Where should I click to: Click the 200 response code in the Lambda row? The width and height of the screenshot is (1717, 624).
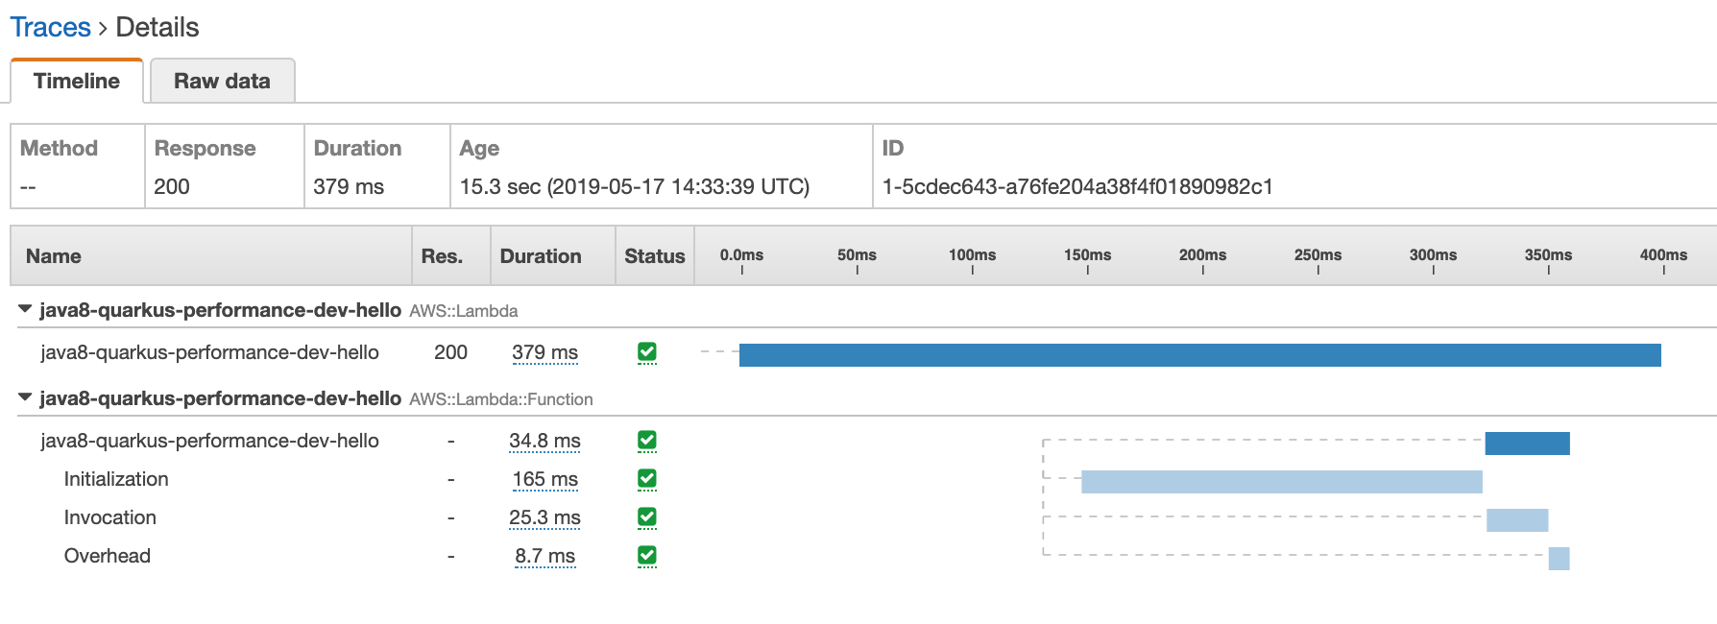pos(450,352)
